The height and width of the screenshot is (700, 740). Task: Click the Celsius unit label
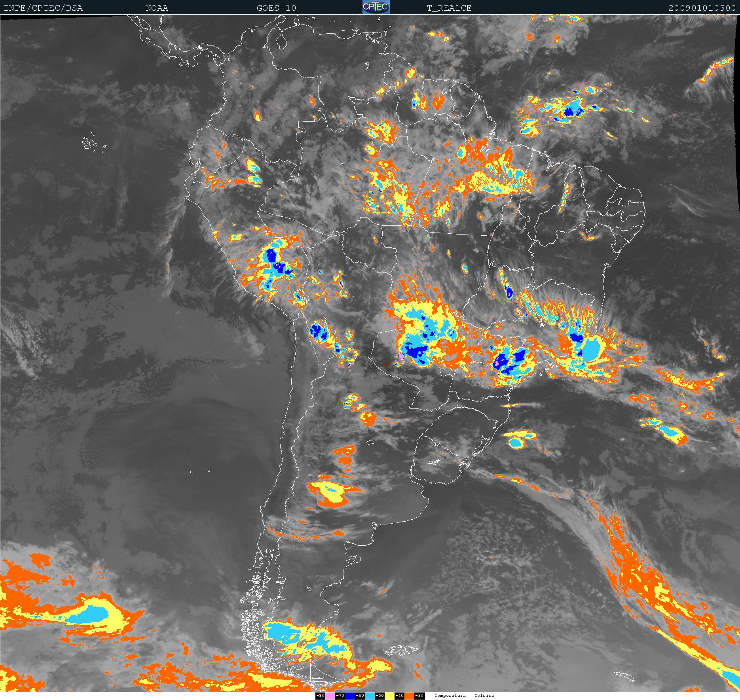tap(484, 696)
